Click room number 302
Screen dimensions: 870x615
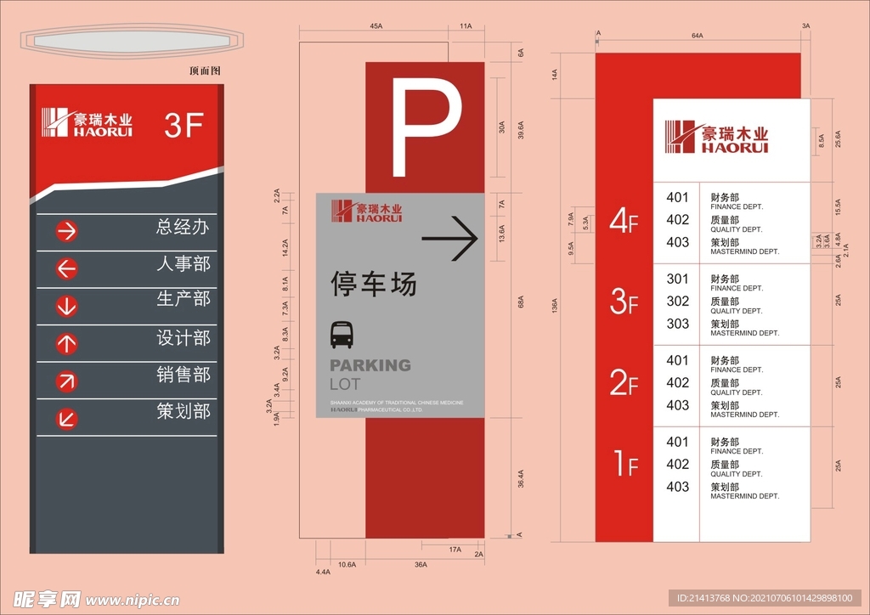coord(677,301)
